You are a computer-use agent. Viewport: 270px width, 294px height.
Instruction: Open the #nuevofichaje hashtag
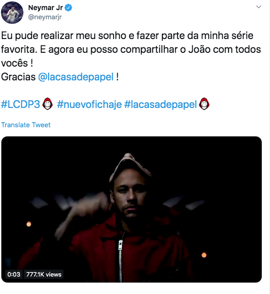tap(89, 105)
